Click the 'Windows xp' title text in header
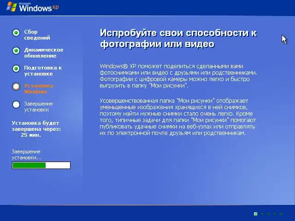 [39, 8]
